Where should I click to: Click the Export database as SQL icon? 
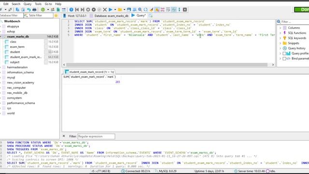click(x=58, y=10)
